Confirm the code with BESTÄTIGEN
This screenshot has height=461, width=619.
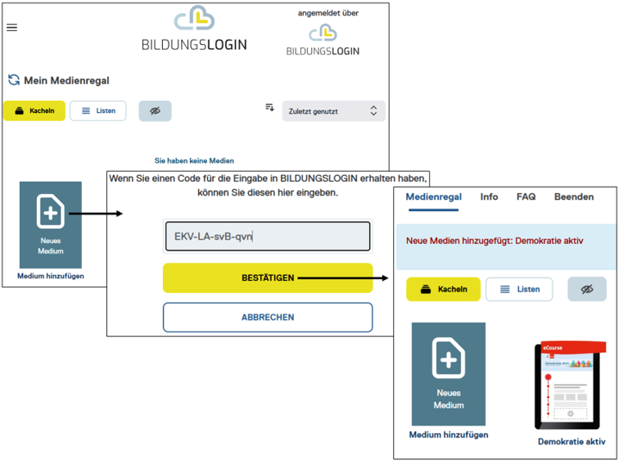coord(268,278)
